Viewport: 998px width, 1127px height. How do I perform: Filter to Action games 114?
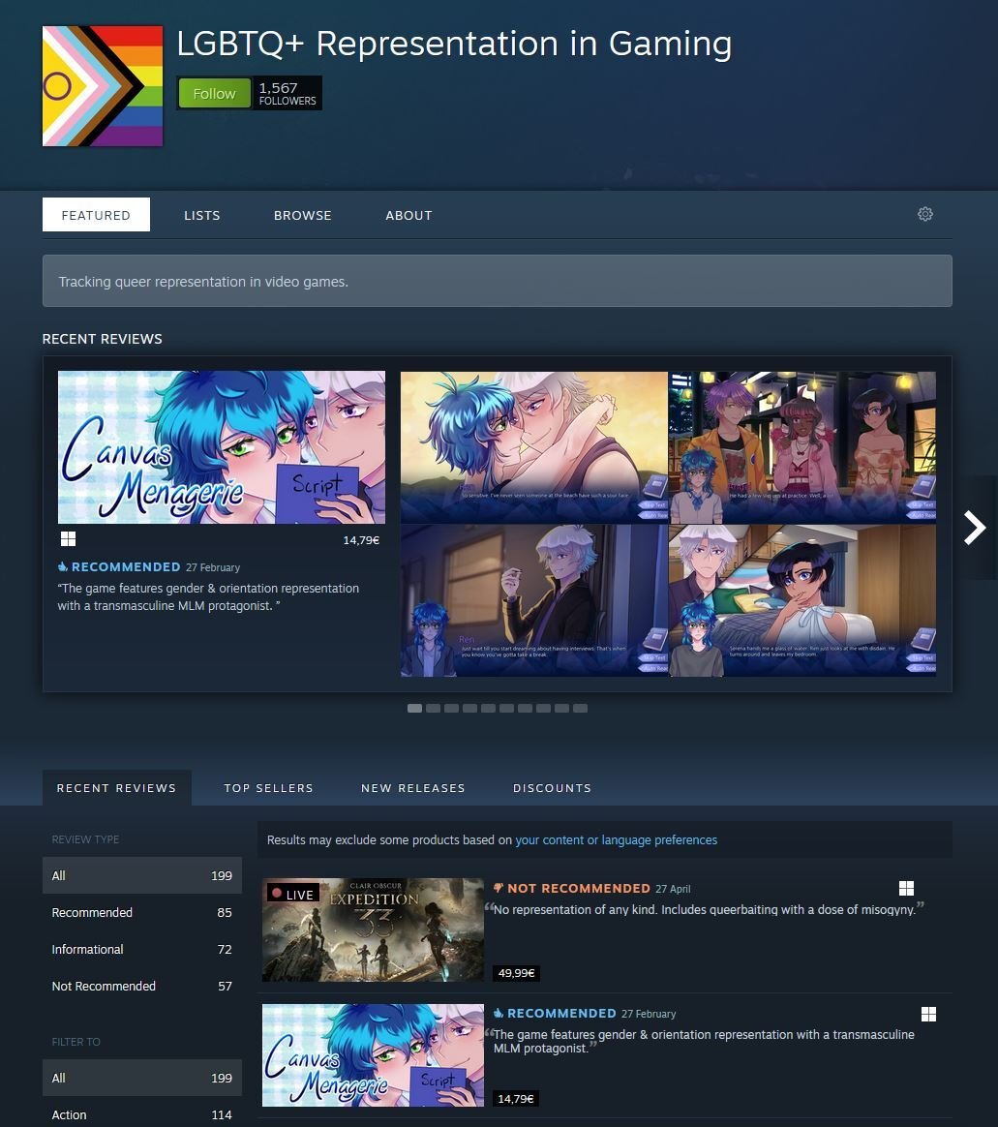[142, 1114]
